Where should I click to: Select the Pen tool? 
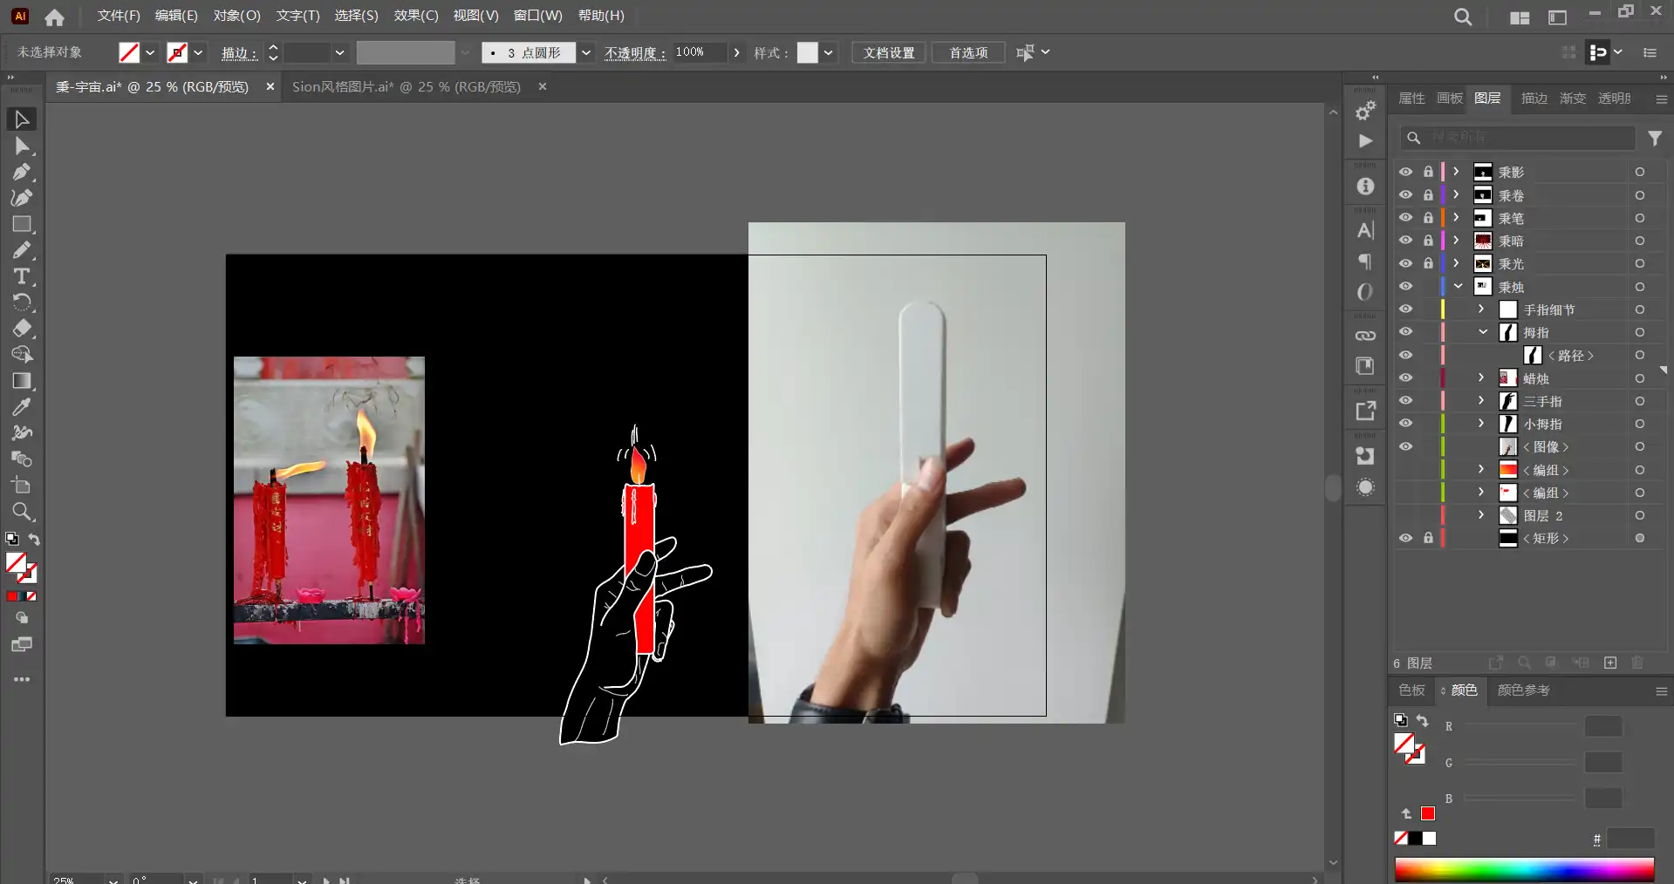pos(22,172)
